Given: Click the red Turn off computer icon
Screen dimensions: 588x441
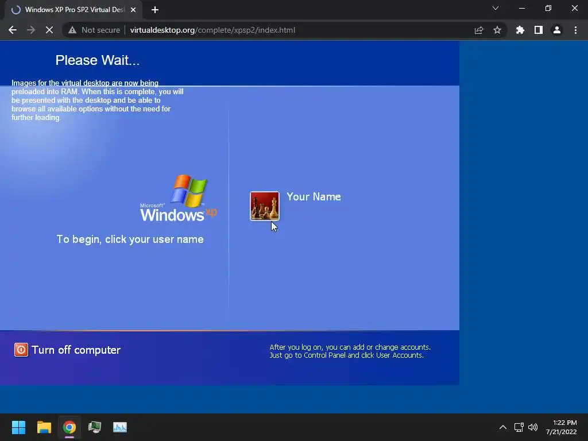Looking at the screenshot, I should 21,350.
